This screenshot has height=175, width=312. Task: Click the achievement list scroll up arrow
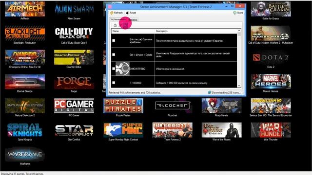tap(239, 31)
